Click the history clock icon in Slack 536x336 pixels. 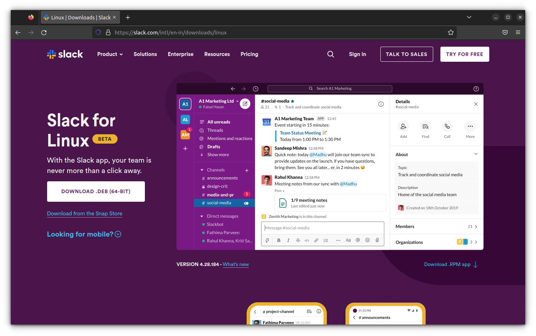[256, 89]
